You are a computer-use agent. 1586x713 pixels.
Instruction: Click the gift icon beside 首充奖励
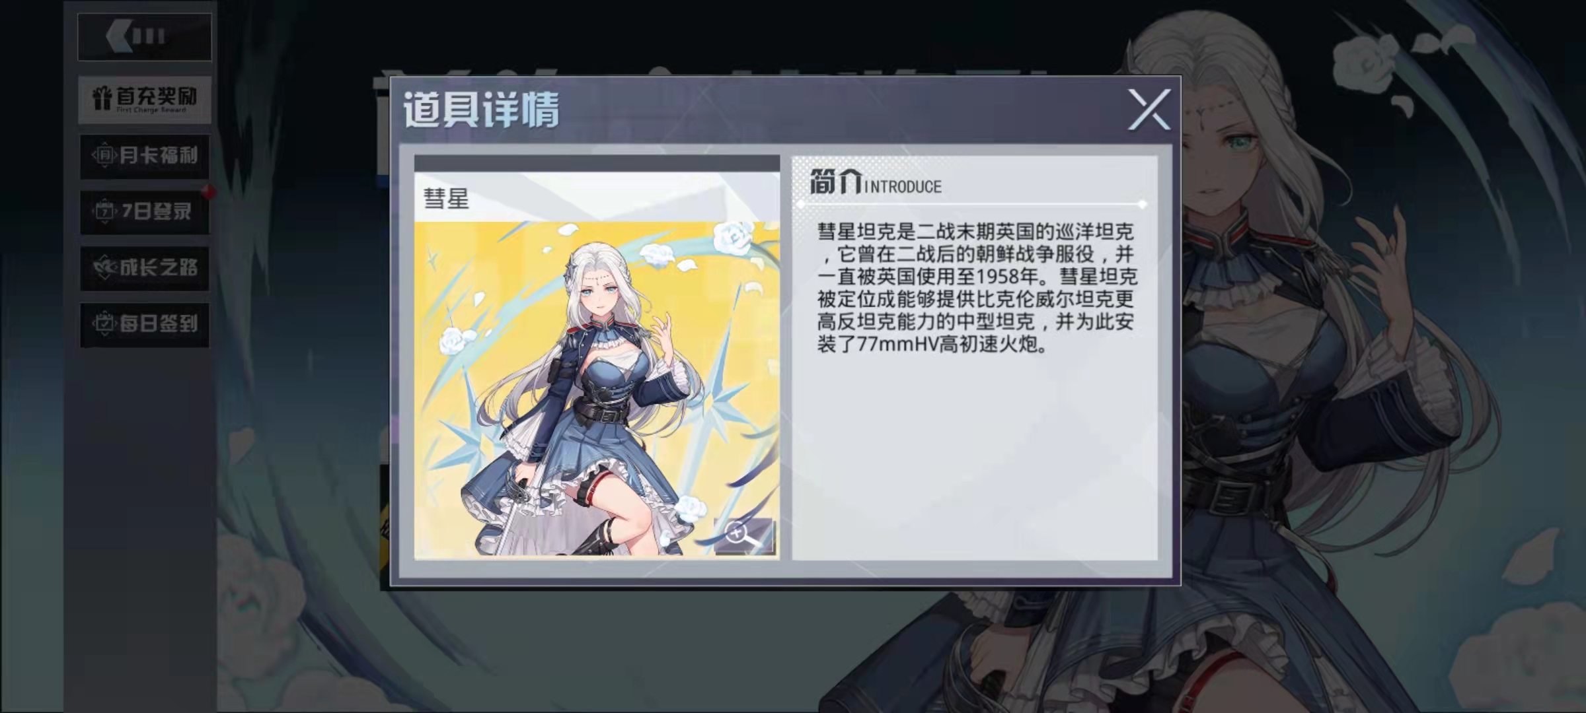[102, 98]
